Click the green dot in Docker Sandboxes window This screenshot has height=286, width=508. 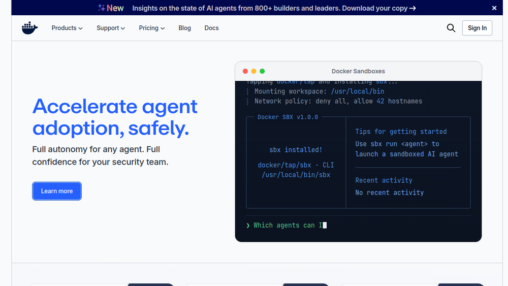[x=262, y=71]
